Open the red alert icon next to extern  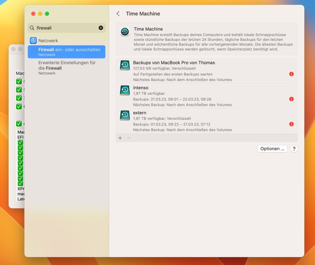(x=291, y=124)
